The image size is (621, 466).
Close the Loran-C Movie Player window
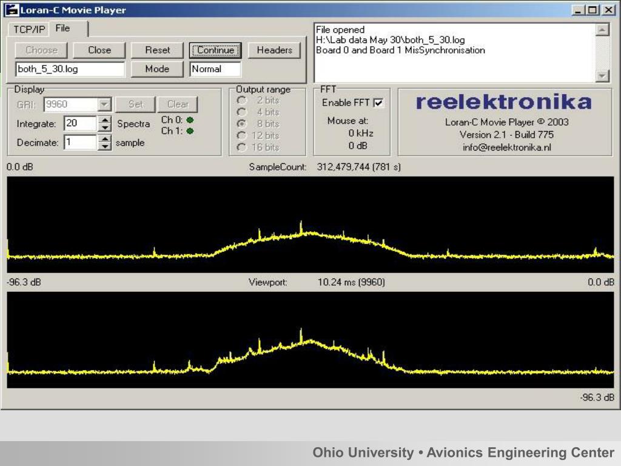(x=608, y=10)
